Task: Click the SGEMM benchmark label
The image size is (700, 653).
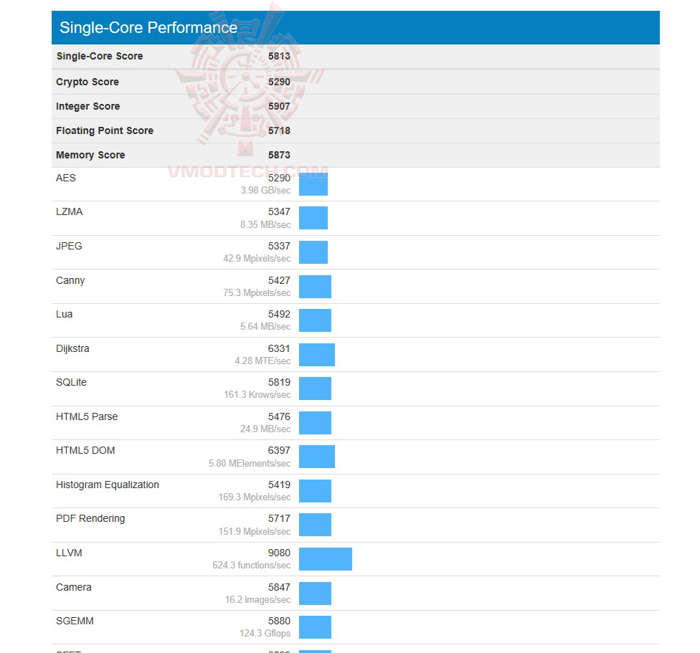Action: (75, 621)
